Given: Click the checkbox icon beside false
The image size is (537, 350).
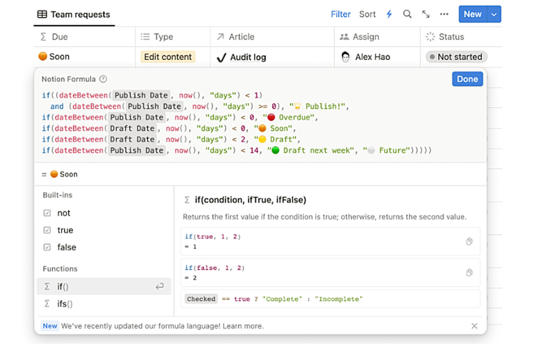Looking at the screenshot, I should (x=47, y=247).
